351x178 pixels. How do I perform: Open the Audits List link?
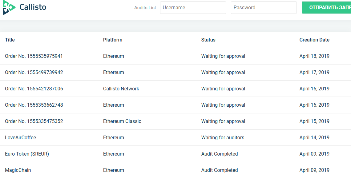click(145, 8)
